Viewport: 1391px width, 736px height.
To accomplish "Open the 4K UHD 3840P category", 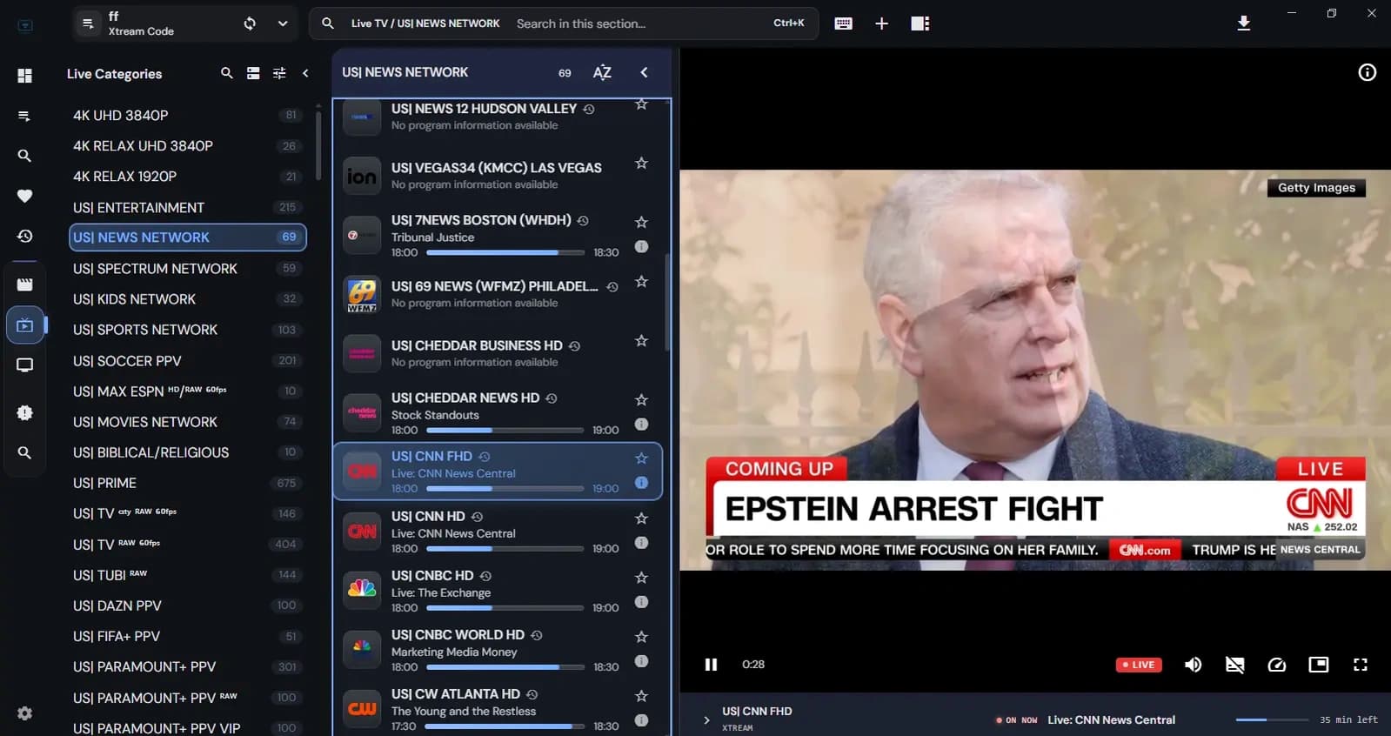I will pyautogui.click(x=187, y=115).
